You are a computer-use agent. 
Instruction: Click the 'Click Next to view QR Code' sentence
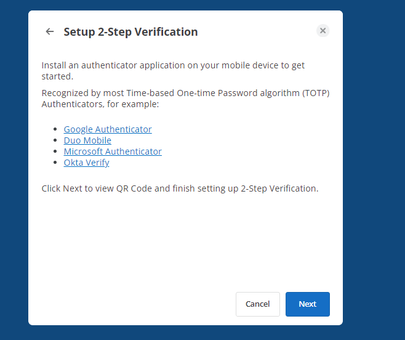[180, 188]
